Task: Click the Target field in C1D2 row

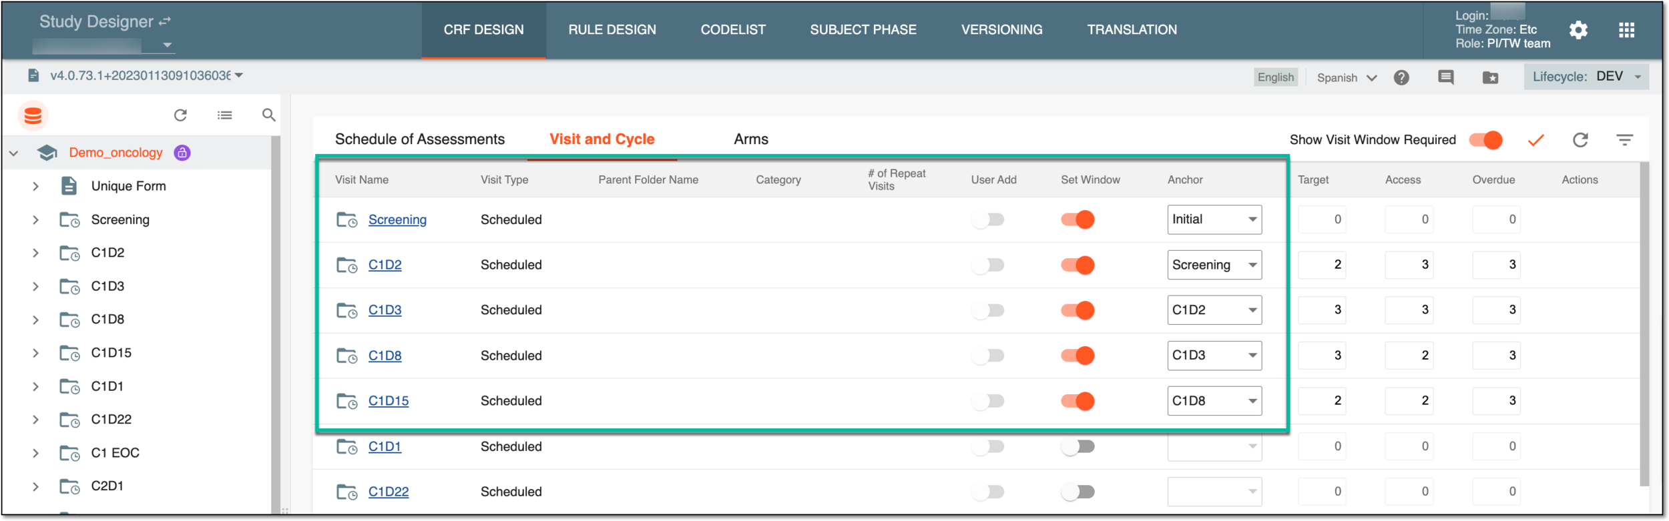Action: [x=1322, y=265]
